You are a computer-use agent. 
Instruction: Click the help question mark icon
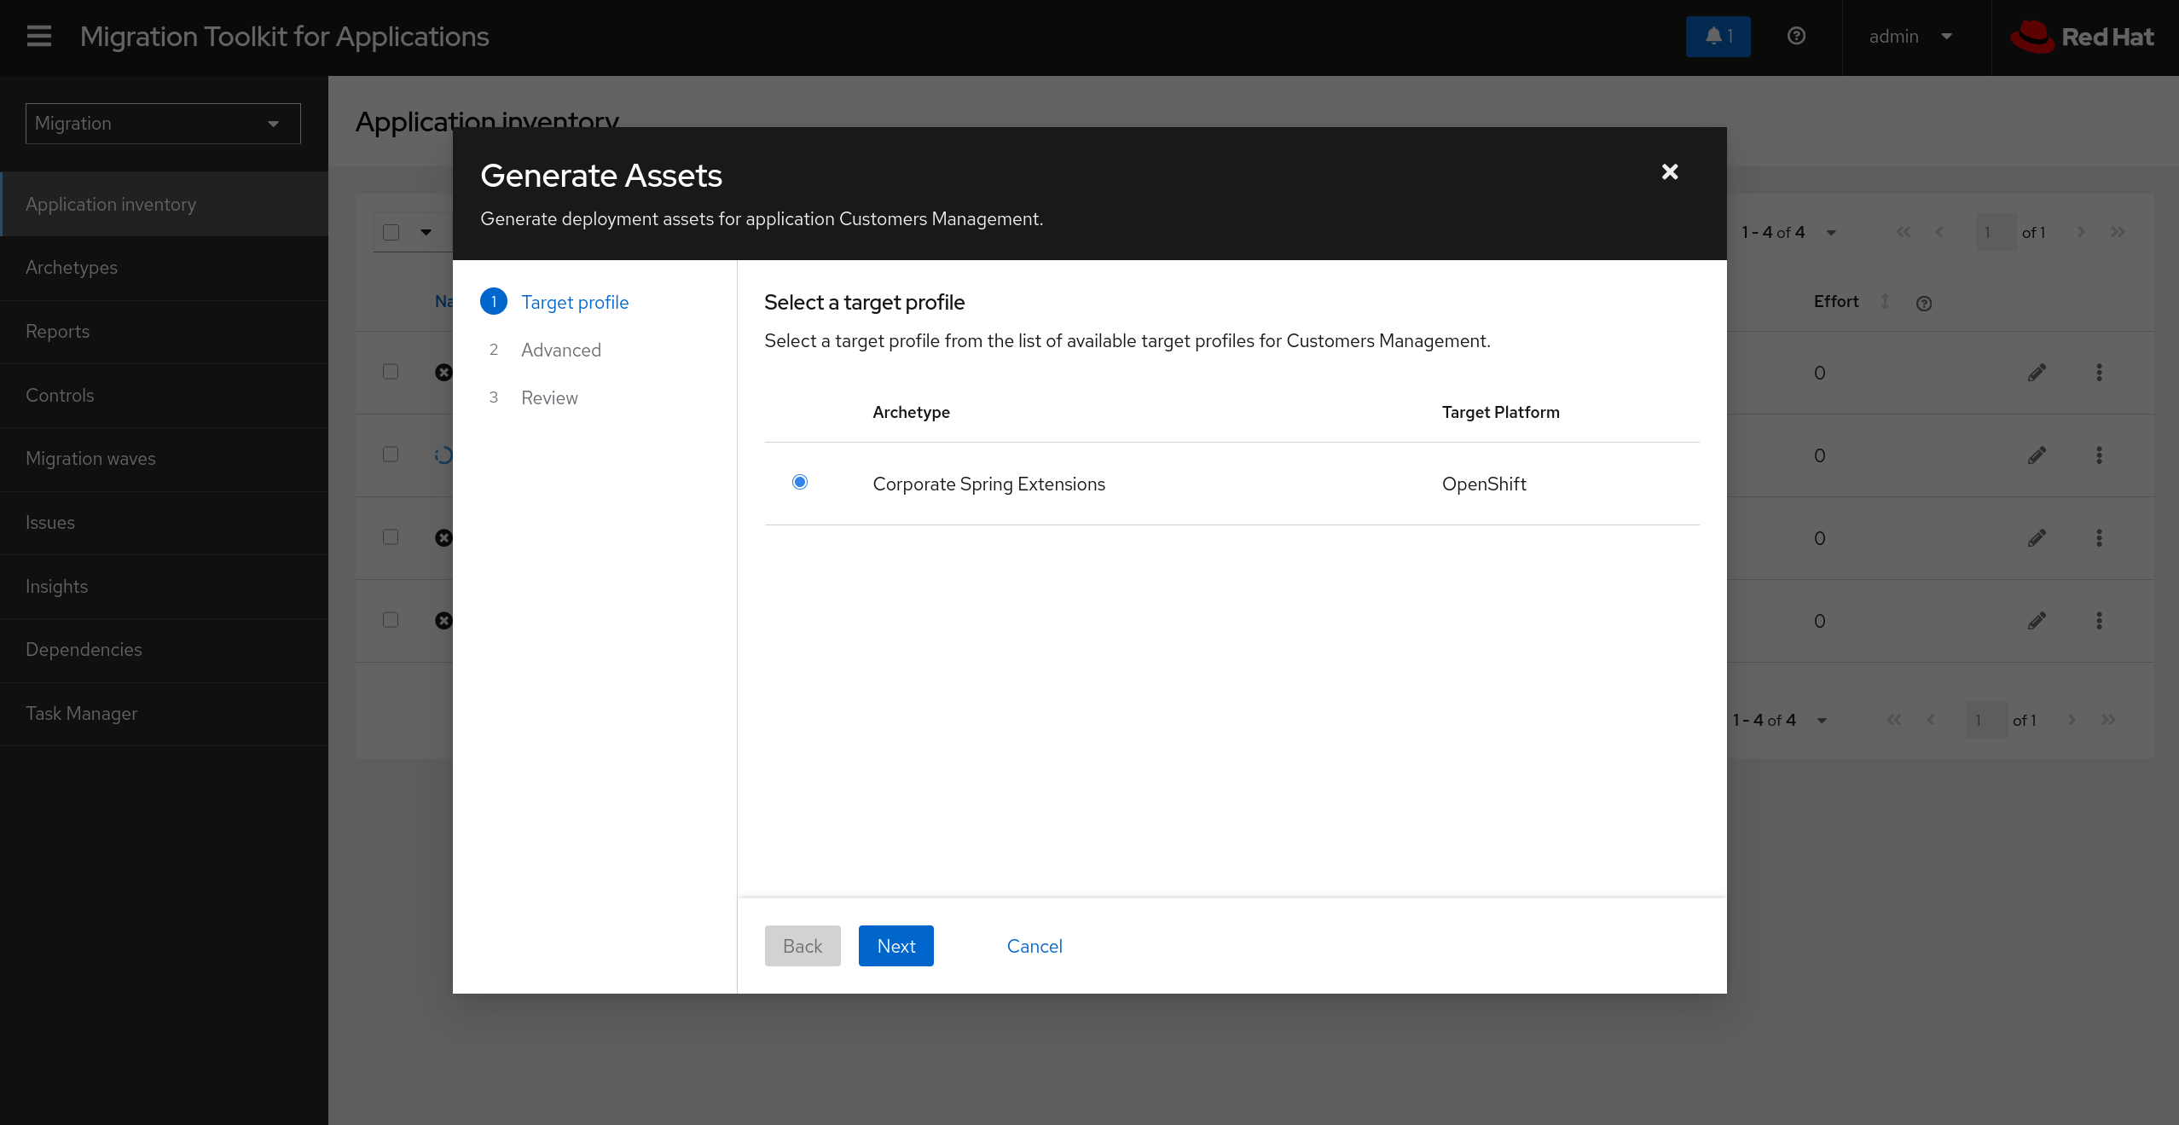pyautogui.click(x=1796, y=36)
